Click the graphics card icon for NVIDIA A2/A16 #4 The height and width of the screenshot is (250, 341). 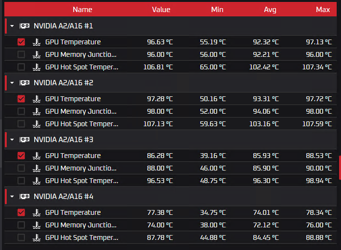25,197
